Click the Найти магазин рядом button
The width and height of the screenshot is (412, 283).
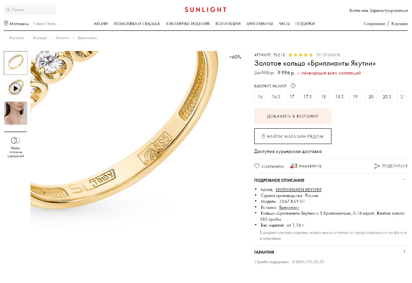293,136
